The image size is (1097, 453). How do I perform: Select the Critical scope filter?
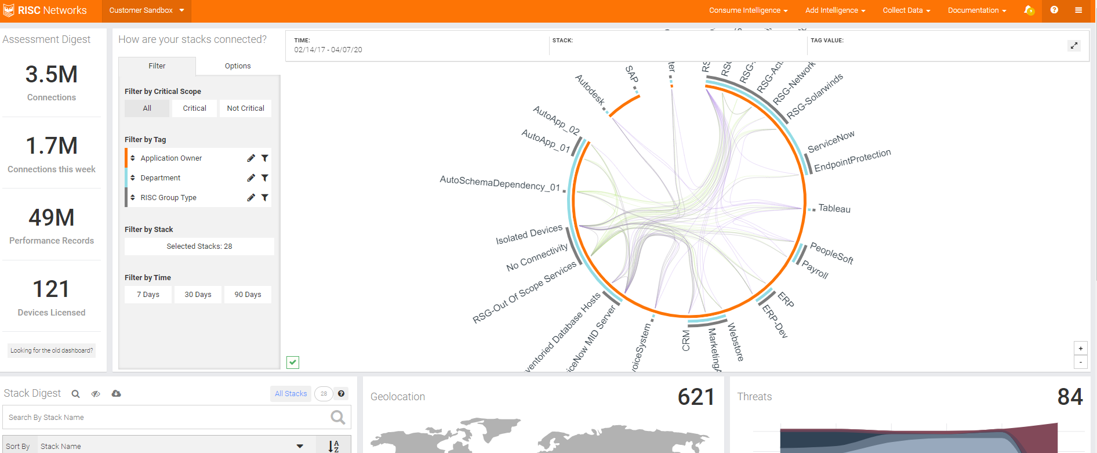(195, 108)
